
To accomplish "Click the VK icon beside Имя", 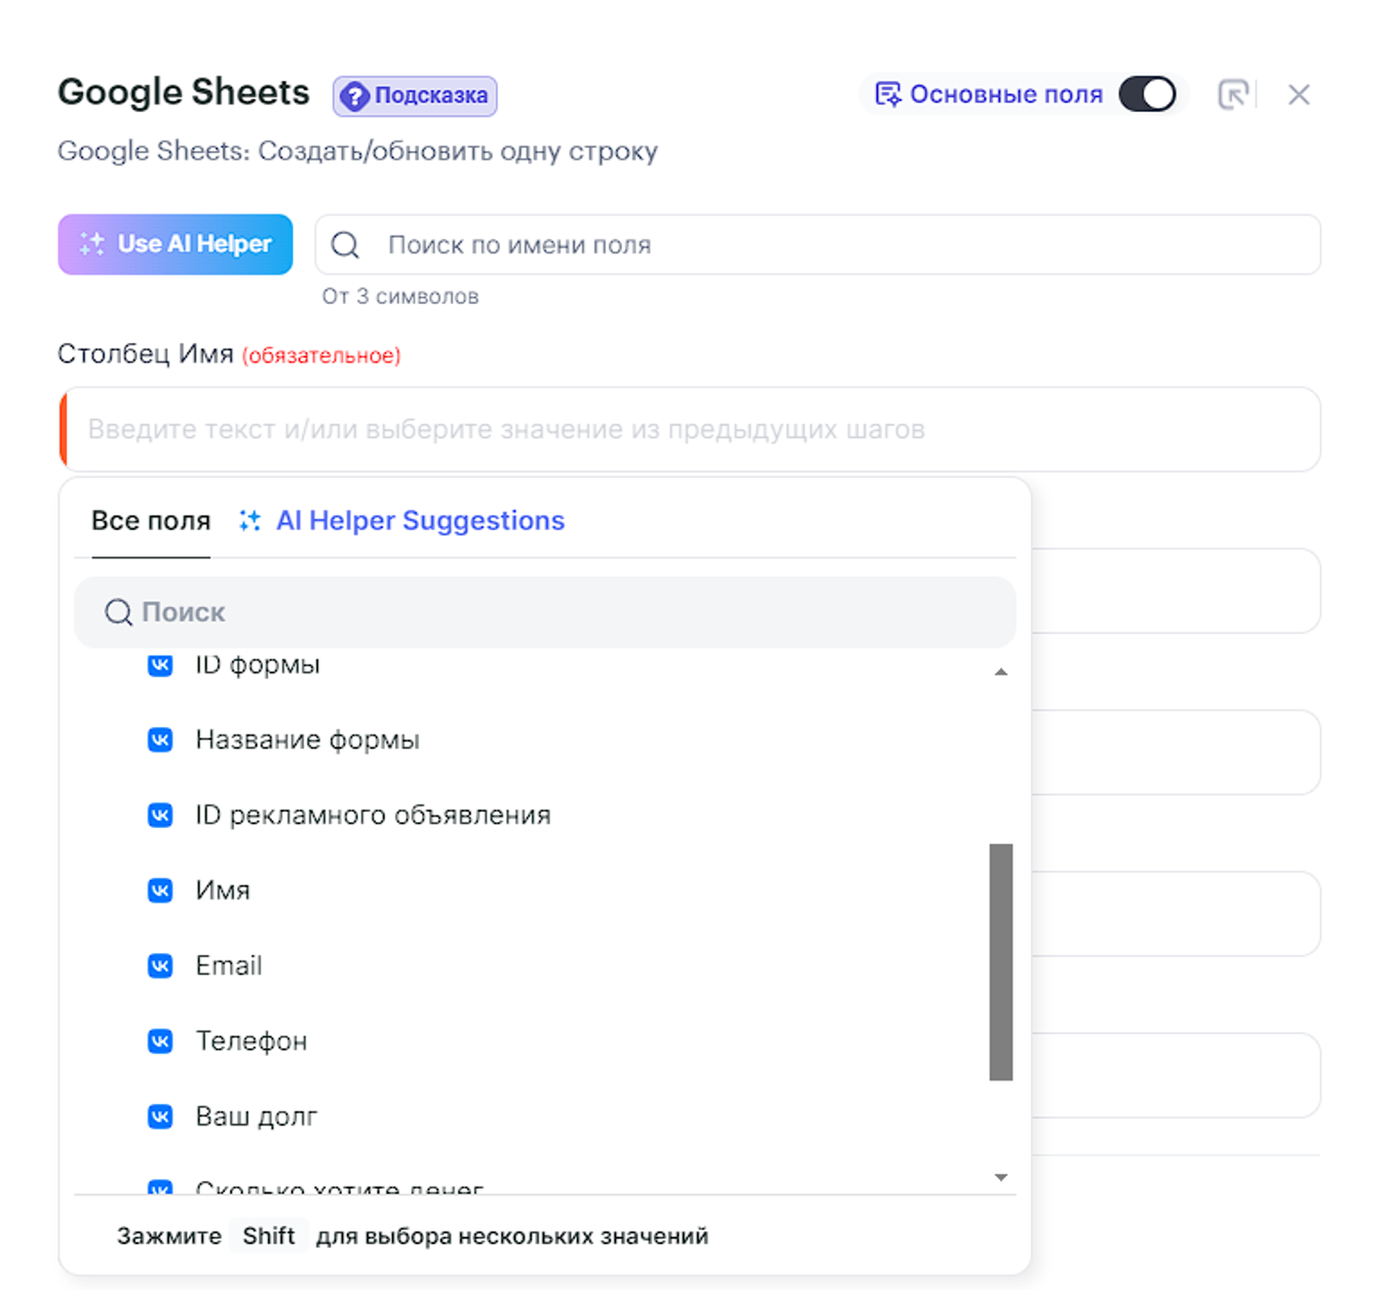I will pyautogui.click(x=160, y=891).
